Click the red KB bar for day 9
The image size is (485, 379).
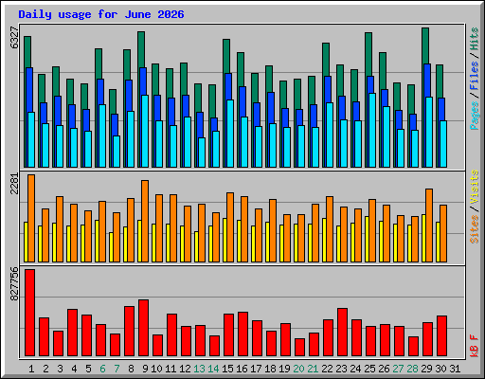click(x=144, y=328)
